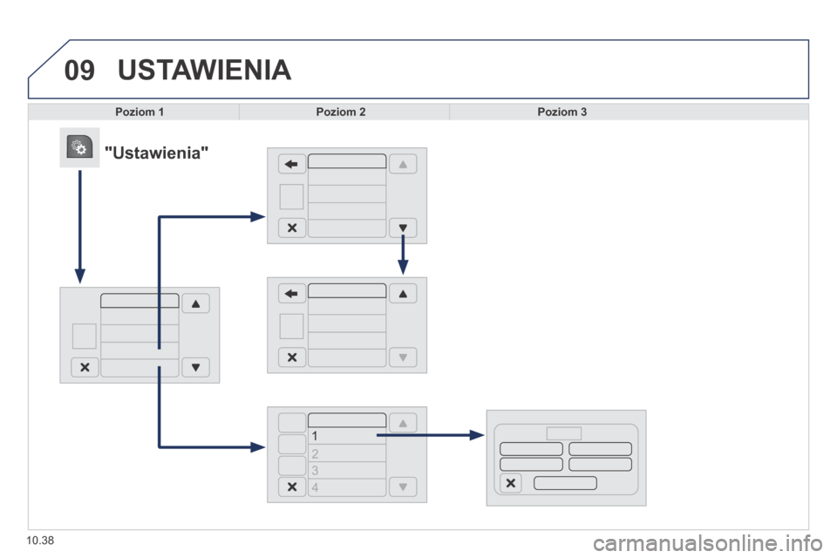Viewport: 837px width, 558px height.
Task: Click the back arrow in the middle Poziom 2 panel
Action: [x=291, y=293]
